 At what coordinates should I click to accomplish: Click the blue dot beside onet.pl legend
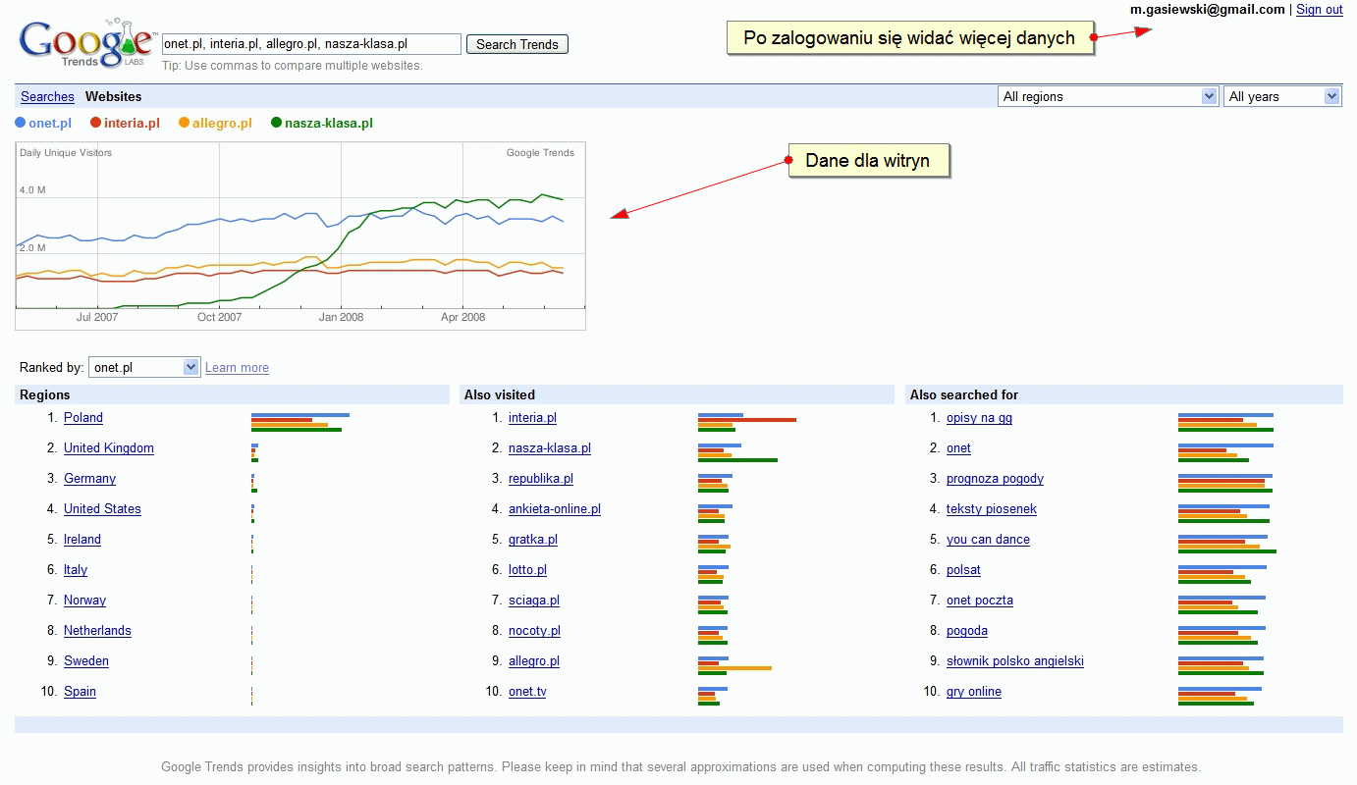[21, 123]
